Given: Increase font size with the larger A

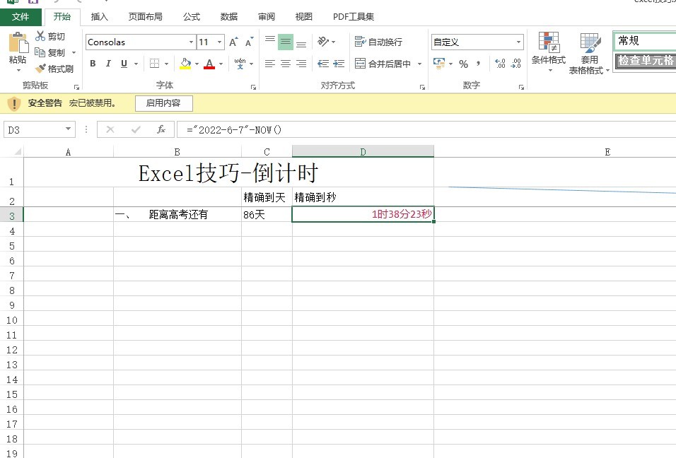Looking at the screenshot, I should 233,42.
